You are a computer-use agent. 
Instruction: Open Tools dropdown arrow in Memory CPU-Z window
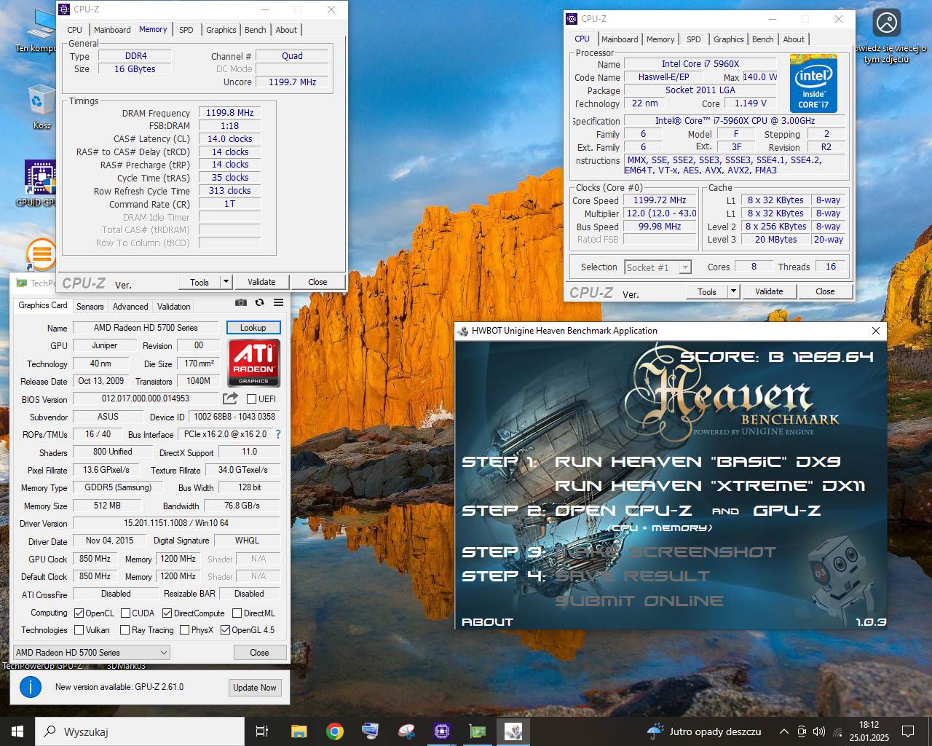point(226,282)
